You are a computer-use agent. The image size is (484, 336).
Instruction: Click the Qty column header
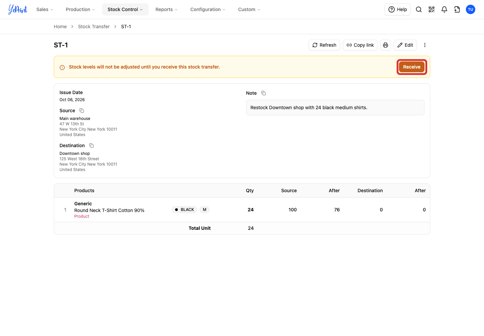[x=250, y=191]
